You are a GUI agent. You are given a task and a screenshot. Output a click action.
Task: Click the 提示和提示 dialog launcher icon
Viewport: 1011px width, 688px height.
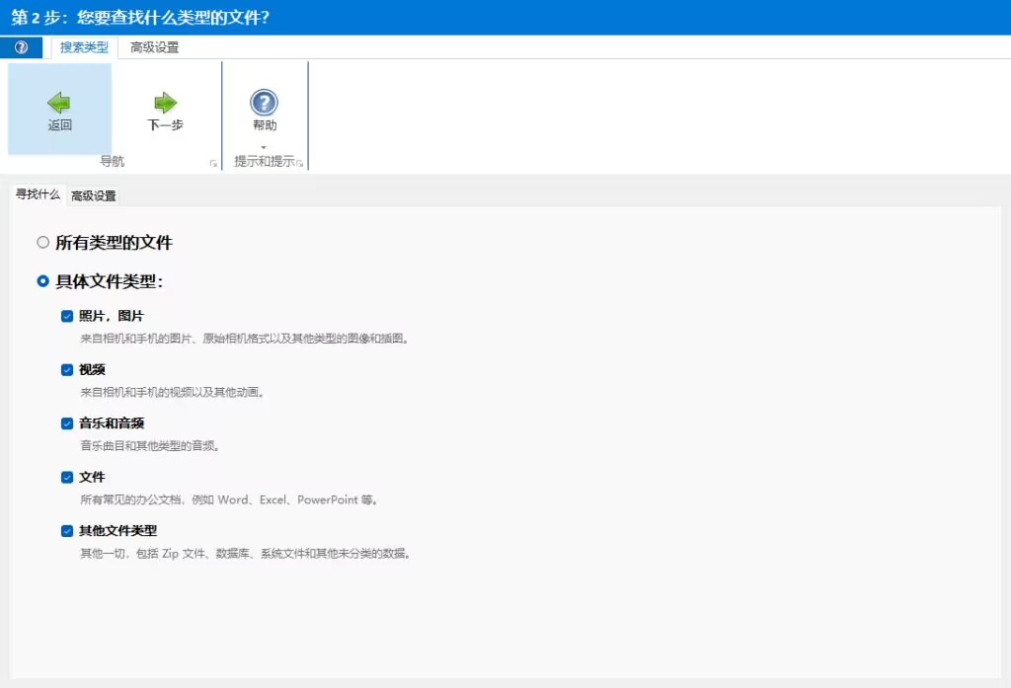click(299, 161)
